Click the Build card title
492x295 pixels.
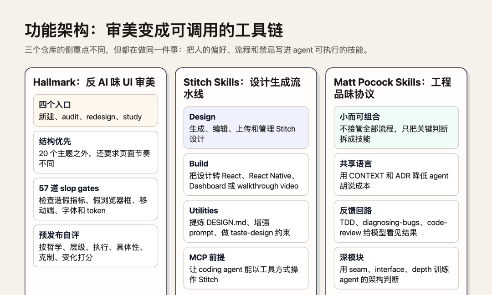(199, 163)
